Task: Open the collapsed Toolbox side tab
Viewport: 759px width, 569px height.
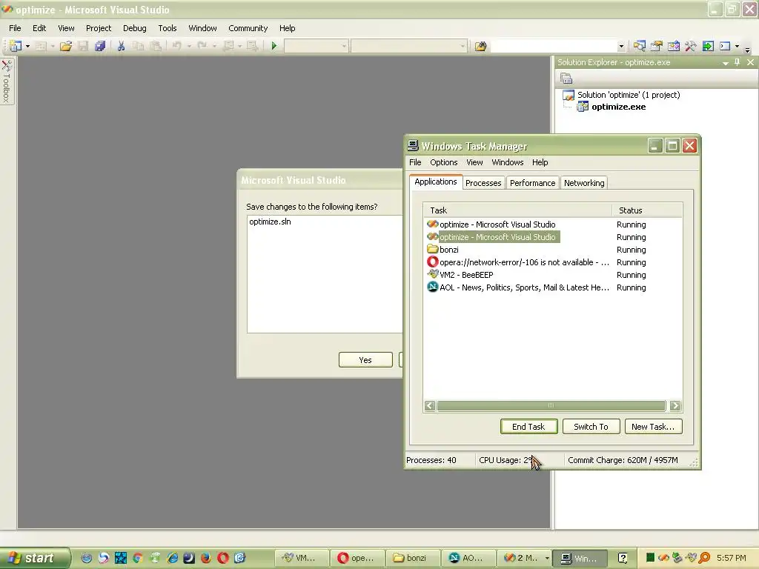Action: click(7, 80)
